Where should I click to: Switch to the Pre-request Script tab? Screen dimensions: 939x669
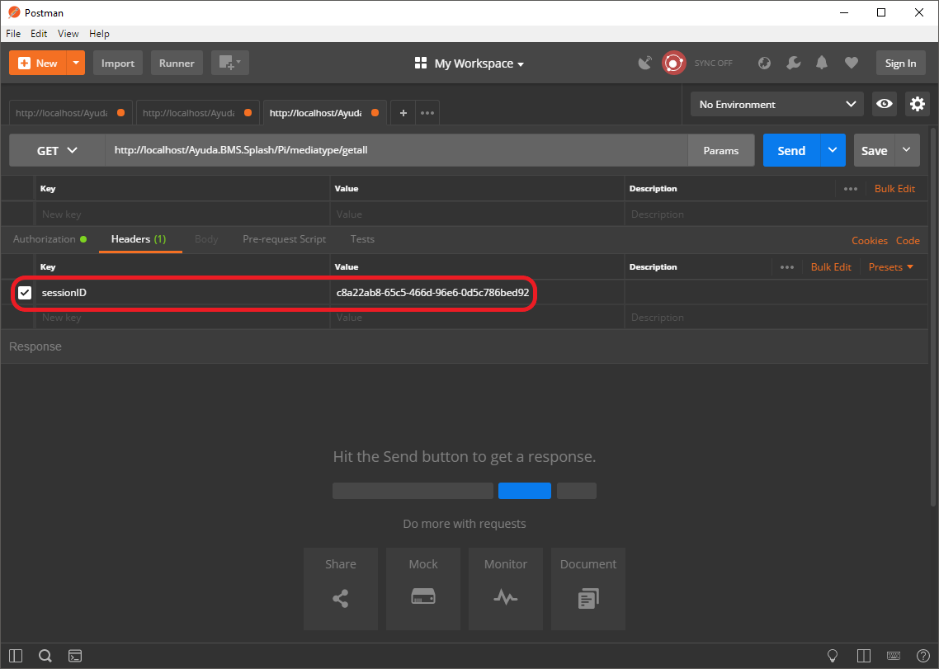pos(284,239)
